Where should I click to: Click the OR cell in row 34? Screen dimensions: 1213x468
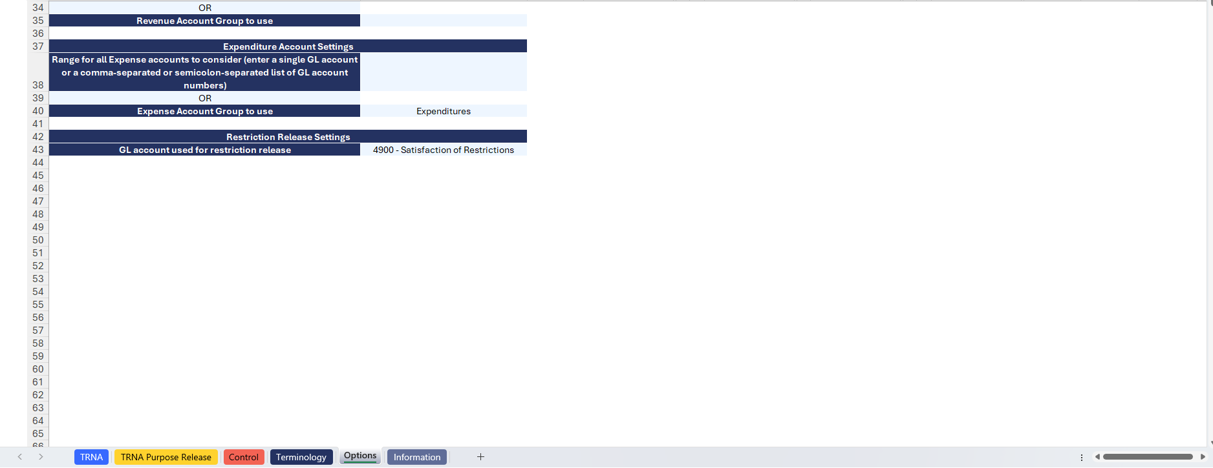pos(204,8)
